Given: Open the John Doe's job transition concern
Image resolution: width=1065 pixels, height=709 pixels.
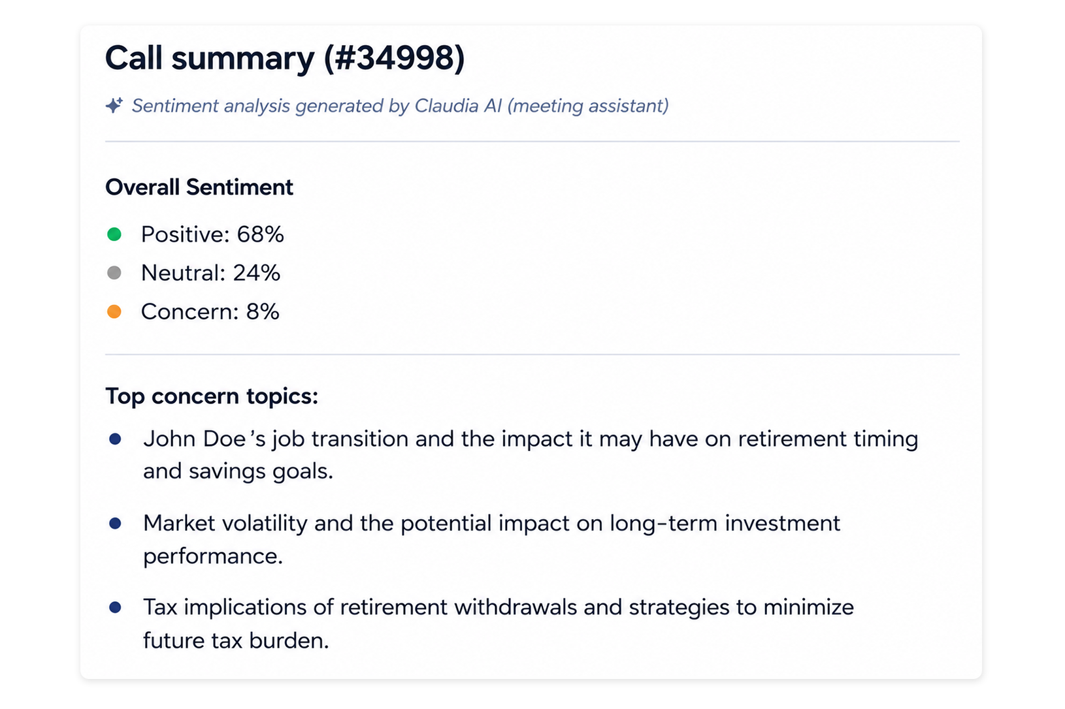Looking at the screenshot, I should click(531, 455).
